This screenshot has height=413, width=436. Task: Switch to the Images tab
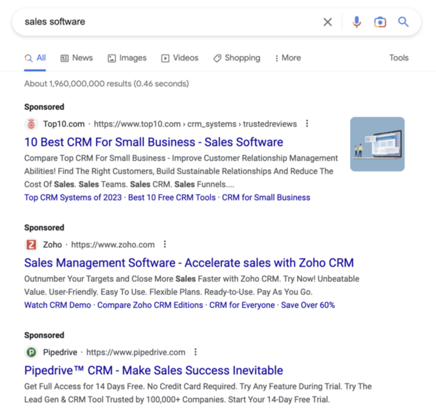pos(127,58)
